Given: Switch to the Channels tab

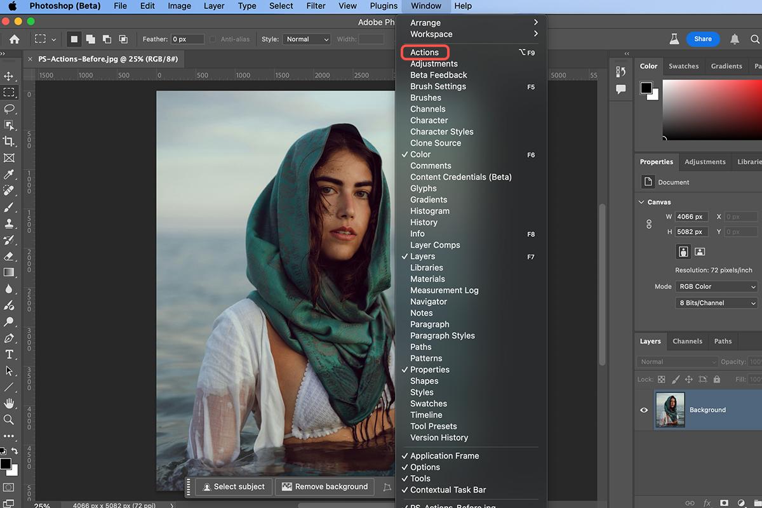Looking at the screenshot, I should click(687, 341).
